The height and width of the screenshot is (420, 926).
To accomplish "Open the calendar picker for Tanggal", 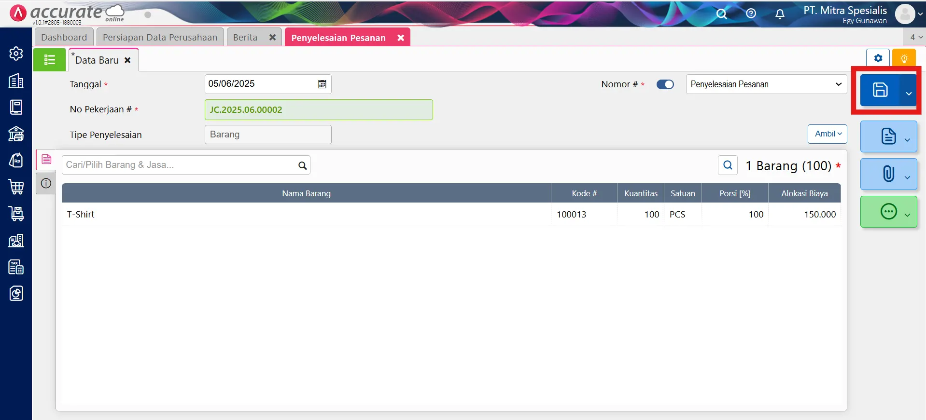I will (x=322, y=84).
